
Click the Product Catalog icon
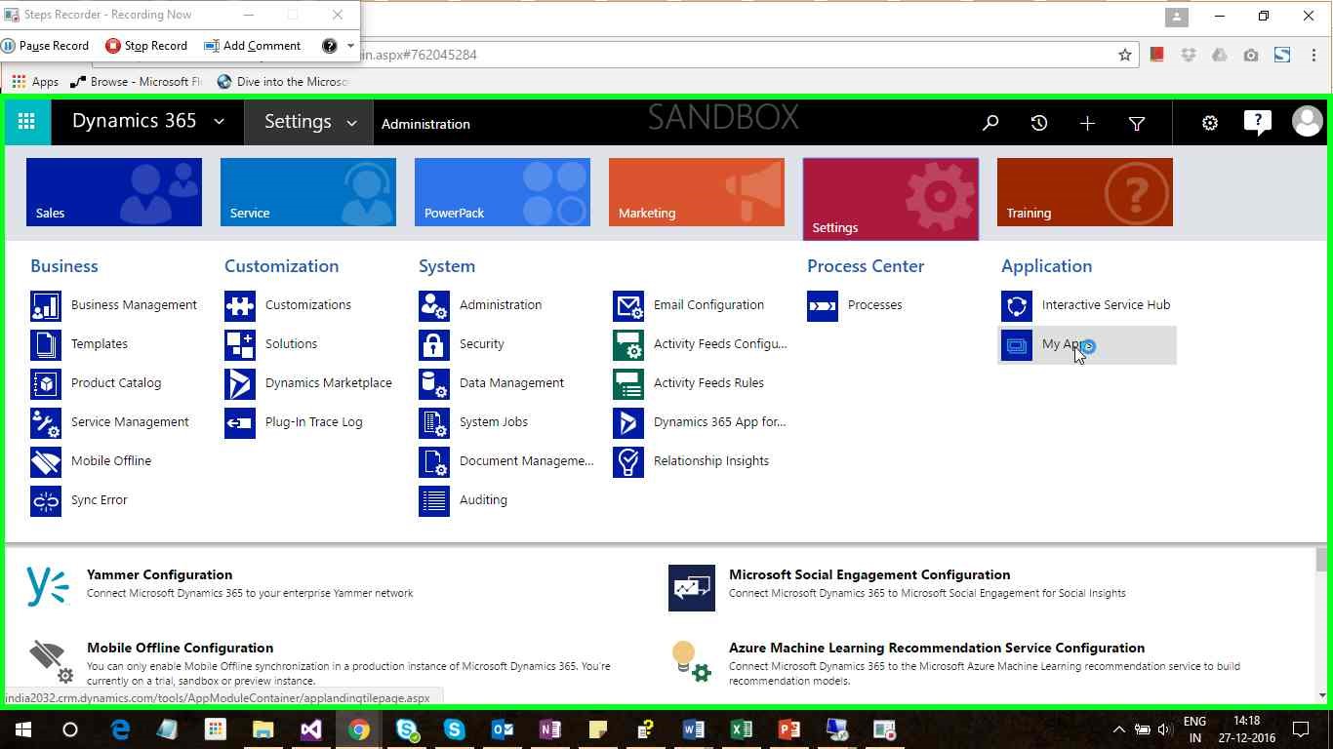tap(46, 383)
